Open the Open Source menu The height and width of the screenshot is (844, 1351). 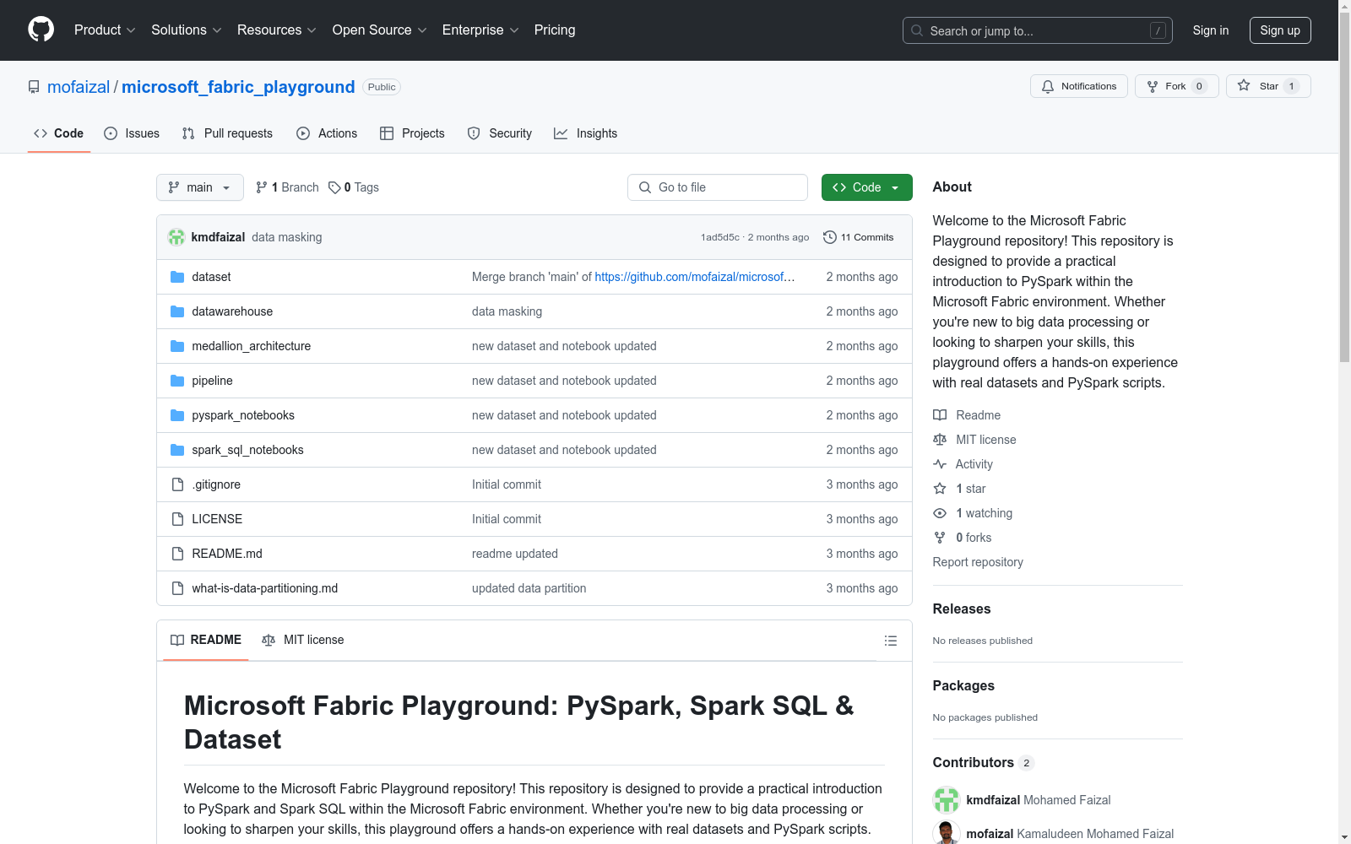pos(379,30)
